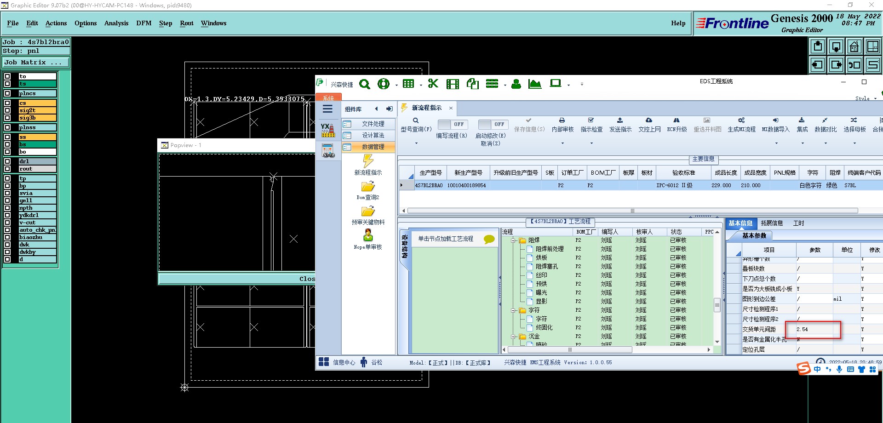
Task: Click the area chart icon in EDS toolbar
Action: tap(535, 84)
